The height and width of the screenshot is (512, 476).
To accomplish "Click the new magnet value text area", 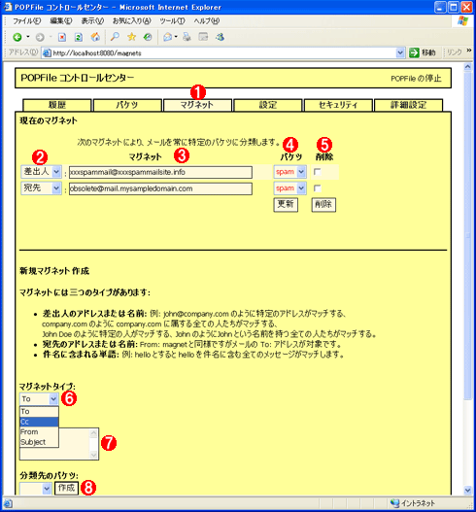I will 59,444.
